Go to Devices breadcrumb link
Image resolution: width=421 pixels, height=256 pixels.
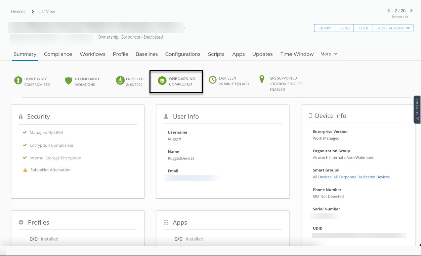[18, 12]
